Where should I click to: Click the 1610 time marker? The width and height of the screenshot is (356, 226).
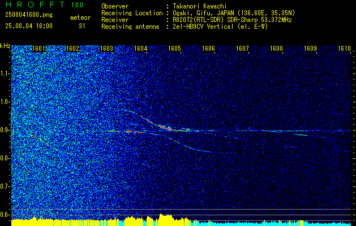pos(344,49)
